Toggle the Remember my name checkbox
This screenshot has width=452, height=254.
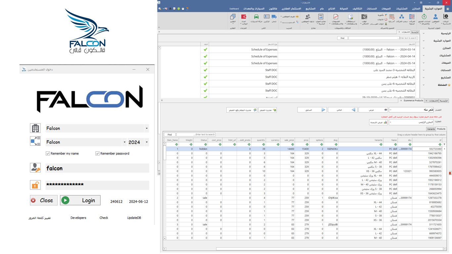(x=48, y=153)
